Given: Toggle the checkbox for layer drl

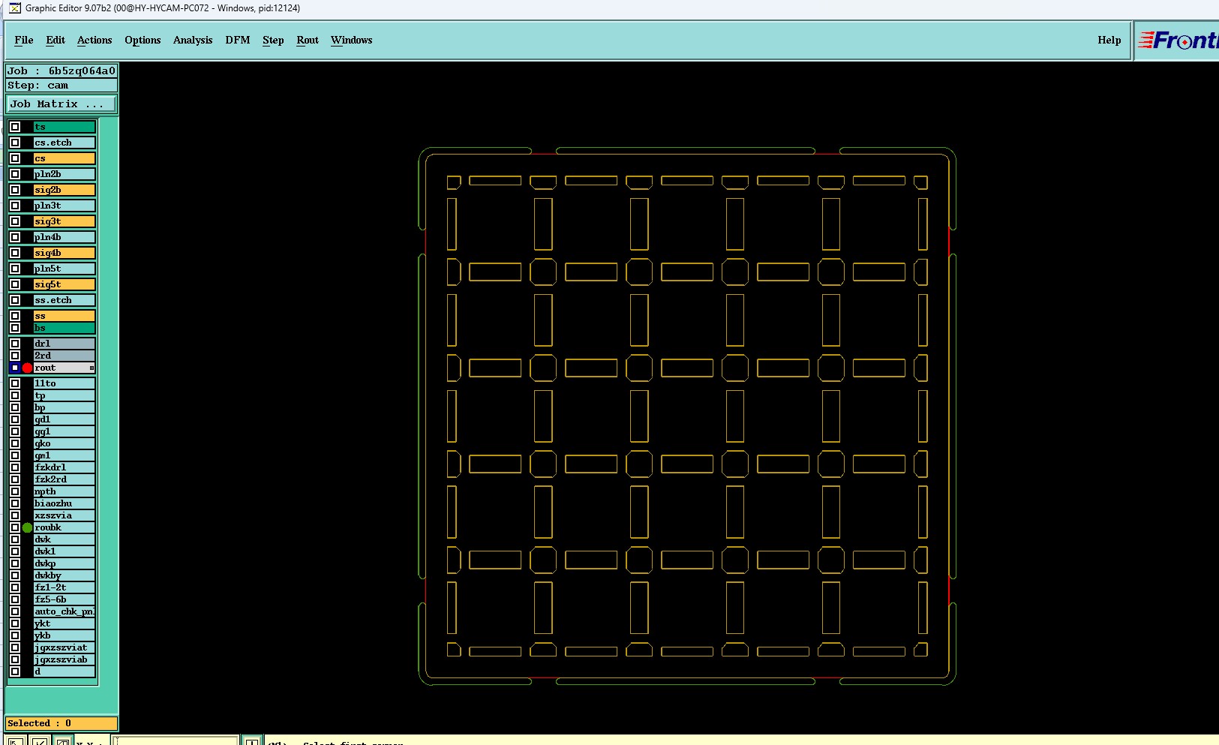Looking at the screenshot, I should [x=15, y=344].
